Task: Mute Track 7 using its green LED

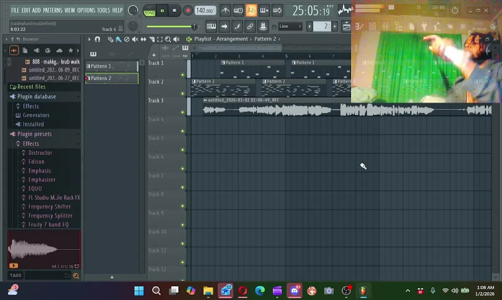Action: point(182,187)
